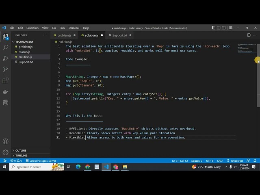Viewport: 260px width, 195px height.
Task: Open File Explorer from the taskbar
Action: (x=125, y=167)
